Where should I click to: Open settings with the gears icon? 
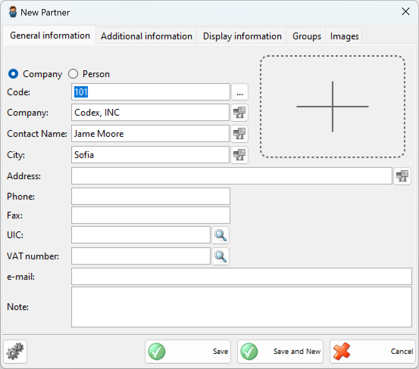click(15, 351)
